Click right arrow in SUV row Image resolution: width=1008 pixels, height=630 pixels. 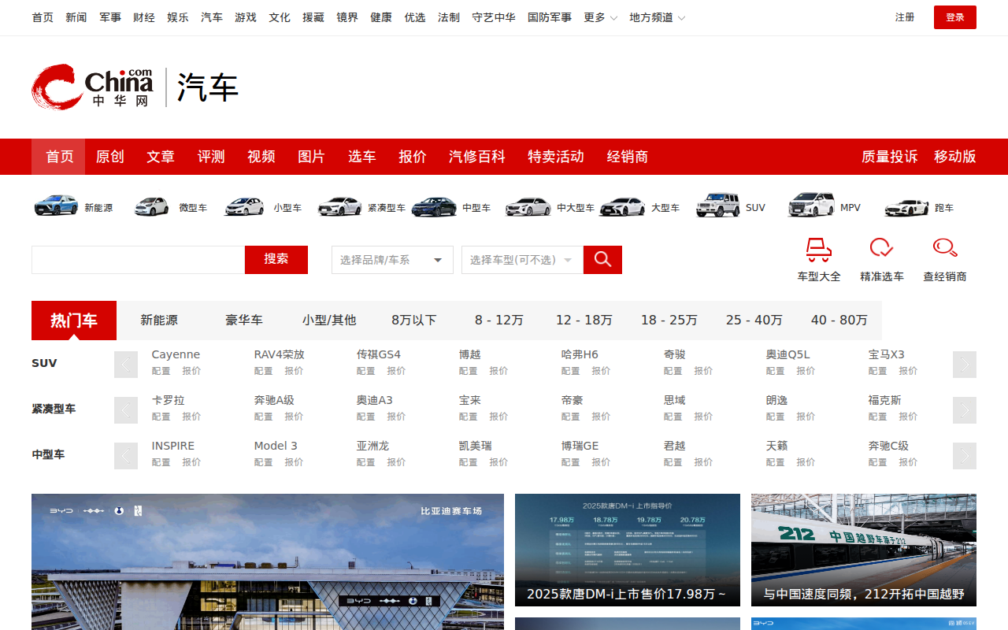pyautogui.click(x=965, y=365)
